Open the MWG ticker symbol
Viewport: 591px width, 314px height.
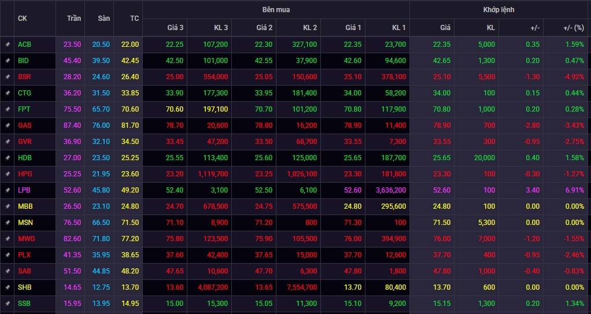(27, 239)
